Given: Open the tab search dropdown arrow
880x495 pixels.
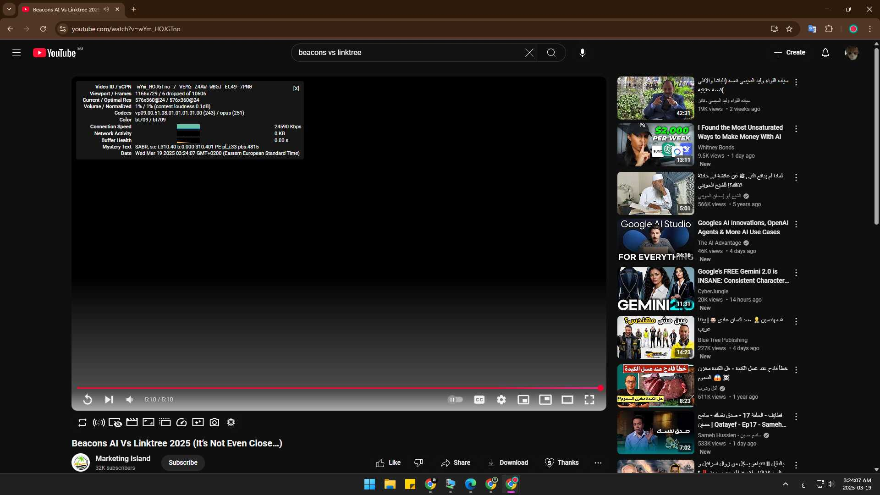Looking at the screenshot, I should pos(9,9).
